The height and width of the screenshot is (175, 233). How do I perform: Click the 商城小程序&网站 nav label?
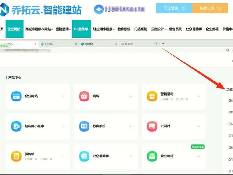pos(38,29)
